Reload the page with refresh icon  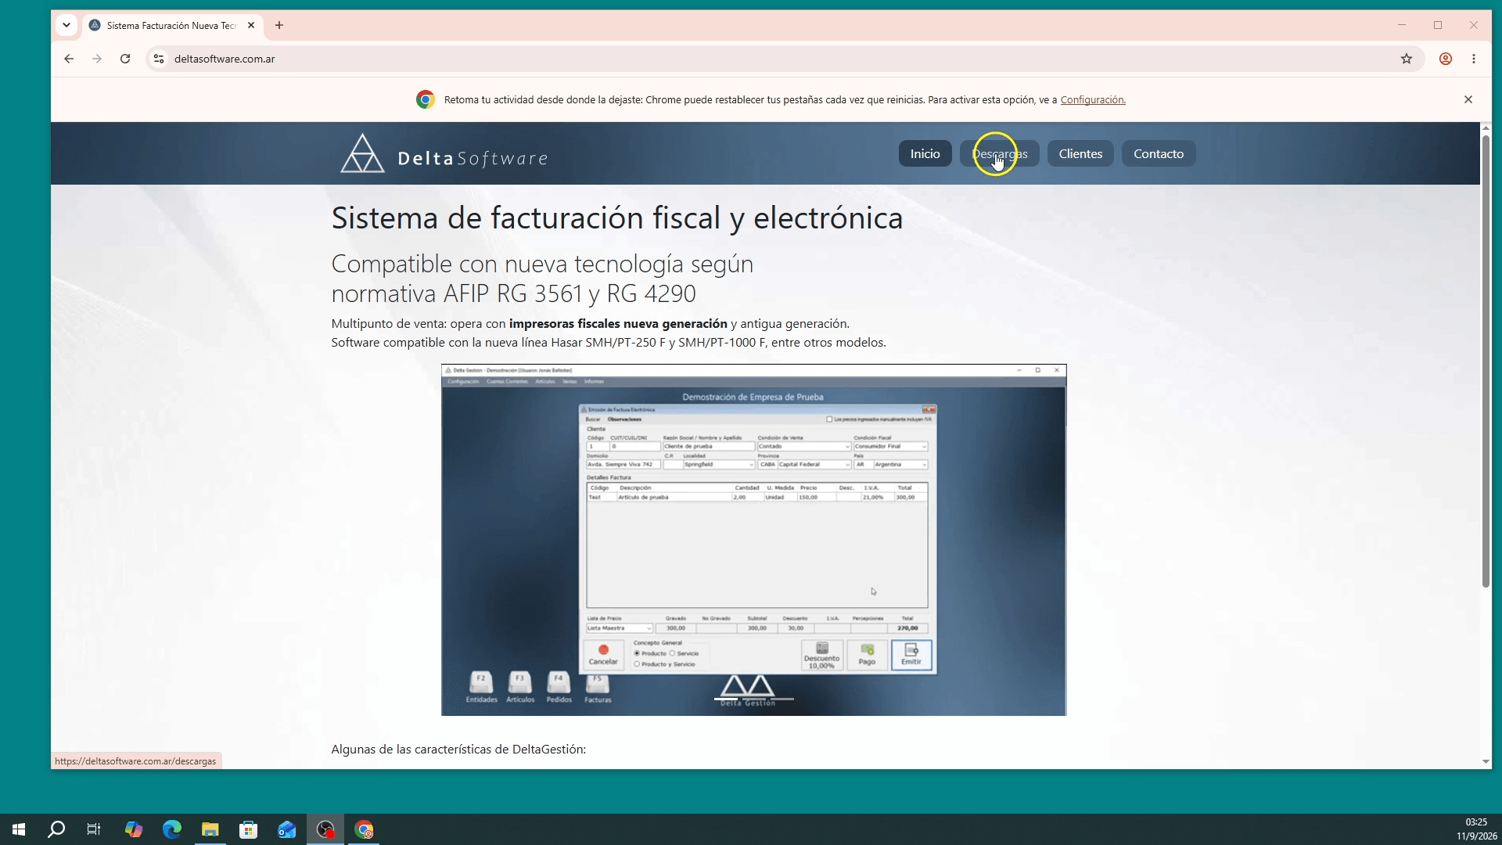tap(125, 59)
